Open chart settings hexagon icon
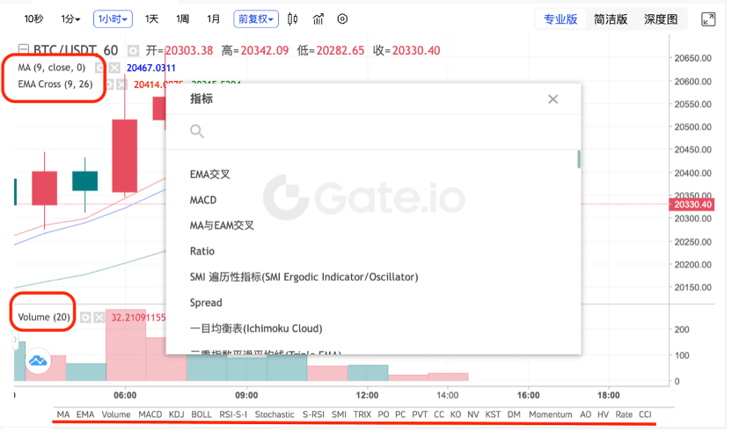Image resolution: width=732 pixels, height=433 pixels. pyautogui.click(x=342, y=18)
